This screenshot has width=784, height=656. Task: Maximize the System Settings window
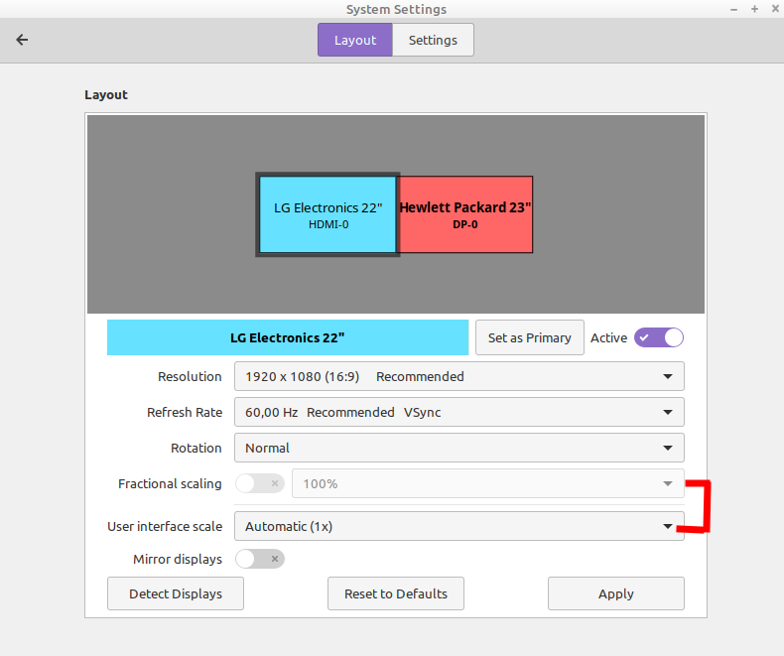(754, 9)
